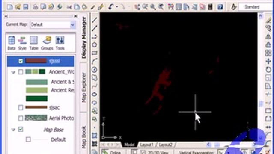Select the Rectangle draw tool
This screenshot has width=274, height=154.
click(x=95, y=53)
